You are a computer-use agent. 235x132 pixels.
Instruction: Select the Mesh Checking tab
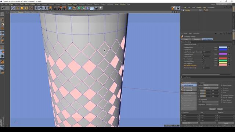tap(207, 39)
